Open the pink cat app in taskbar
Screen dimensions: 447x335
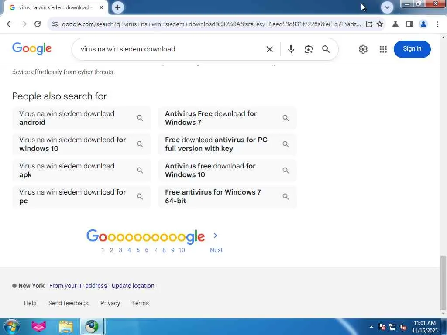39,326
